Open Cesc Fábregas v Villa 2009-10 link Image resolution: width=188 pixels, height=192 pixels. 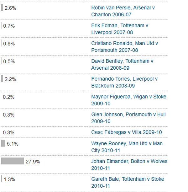127,132
